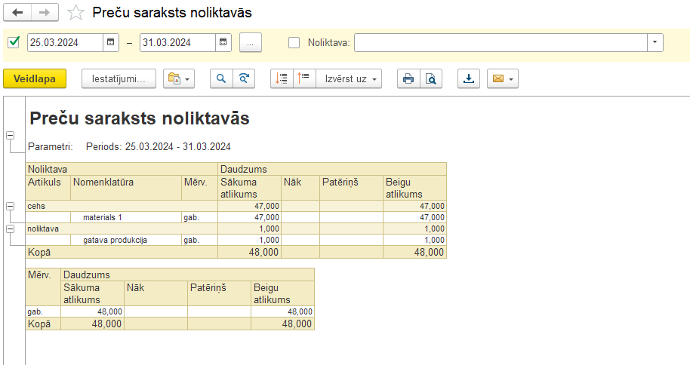Select Kopā row in first table
Screen dimensions: 690x365
click(236, 252)
